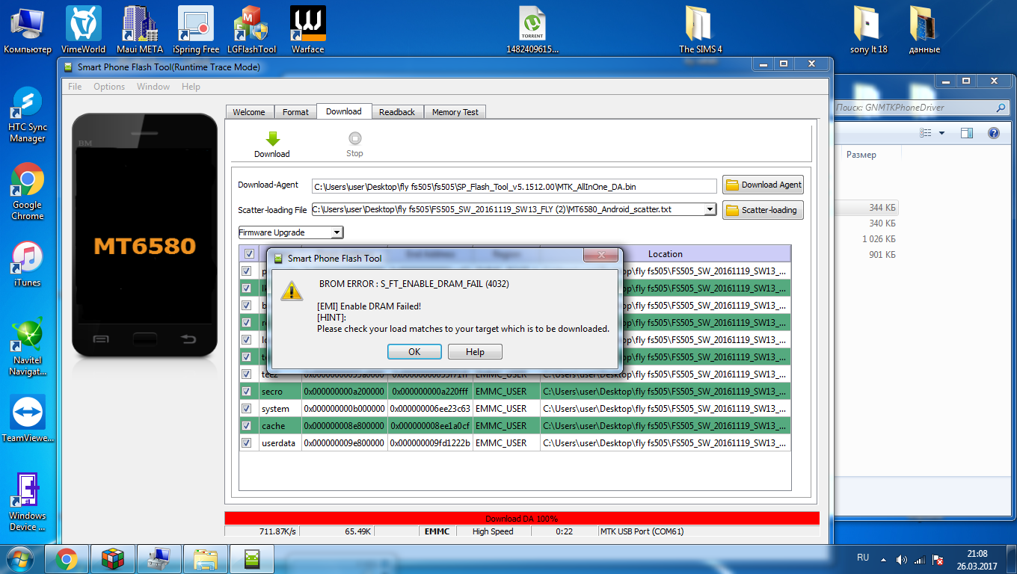Image resolution: width=1017 pixels, height=574 pixels.
Task: Click the green Download arrow icon
Action: tap(272, 139)
